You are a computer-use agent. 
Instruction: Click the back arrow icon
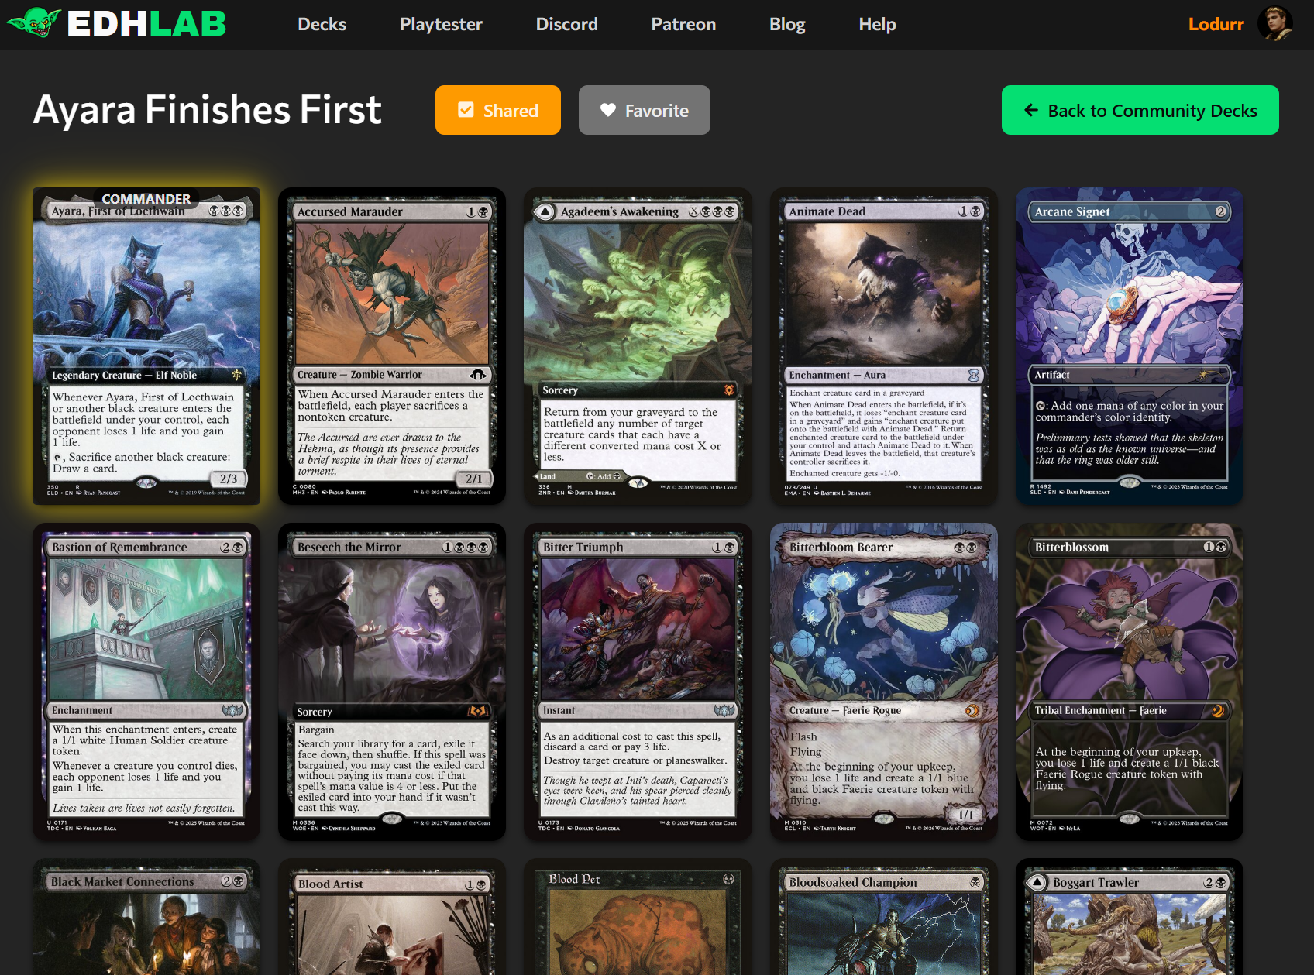1031,110
